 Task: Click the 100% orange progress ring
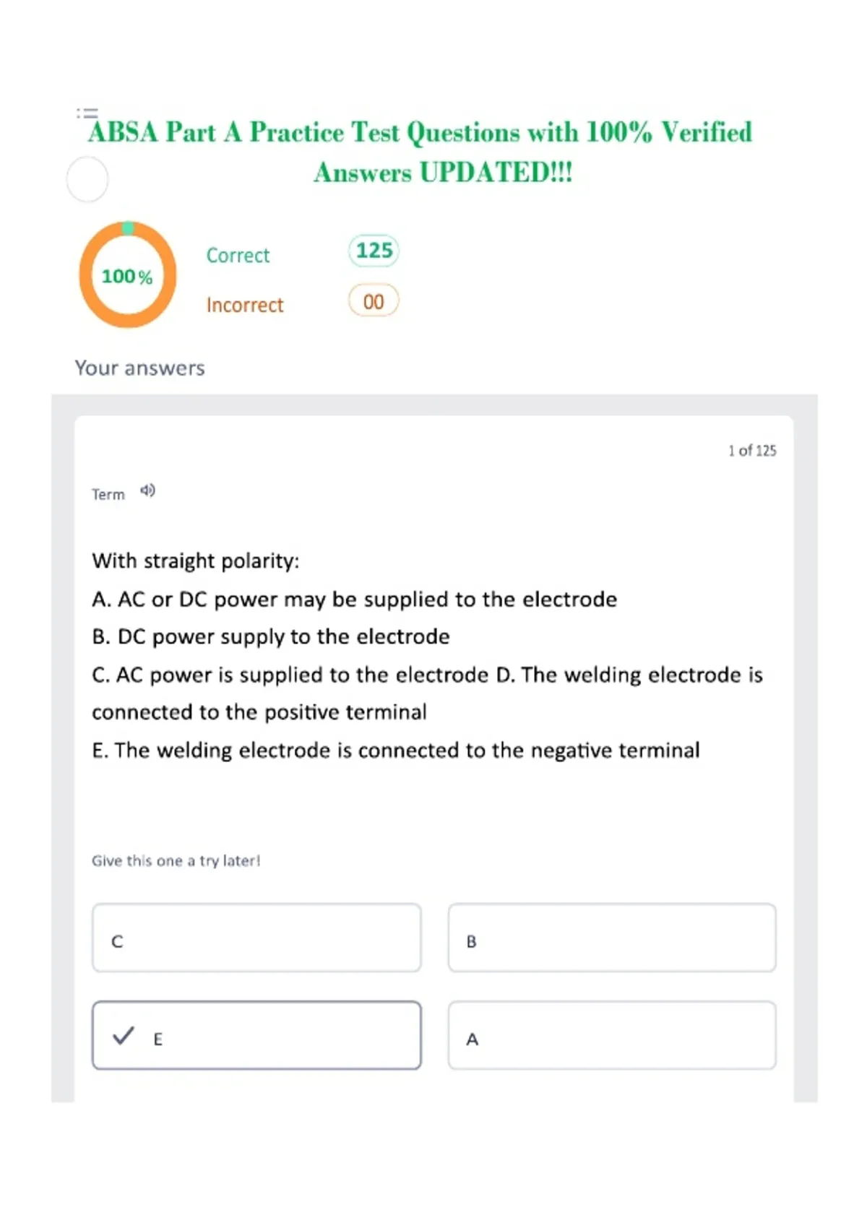(128, 275)
